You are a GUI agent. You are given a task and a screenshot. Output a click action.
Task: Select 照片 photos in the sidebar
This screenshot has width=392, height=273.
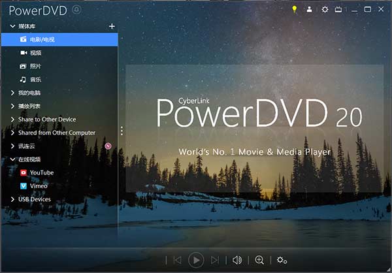[35, 67]
